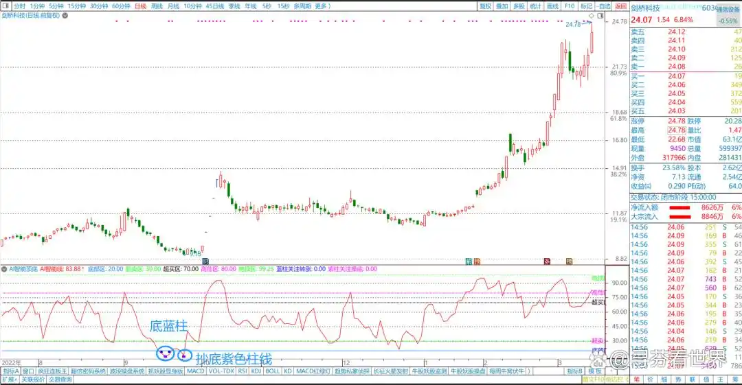
Task: Click the 多股 multi-stock button
Action: (x=519, y=6)
